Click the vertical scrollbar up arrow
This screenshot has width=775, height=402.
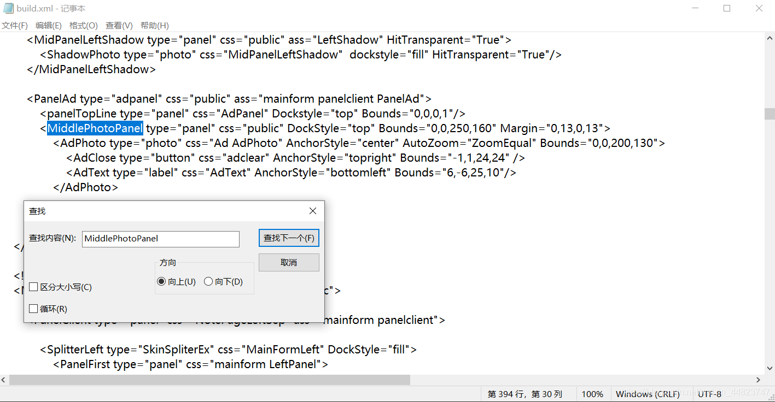click(770, 38)
